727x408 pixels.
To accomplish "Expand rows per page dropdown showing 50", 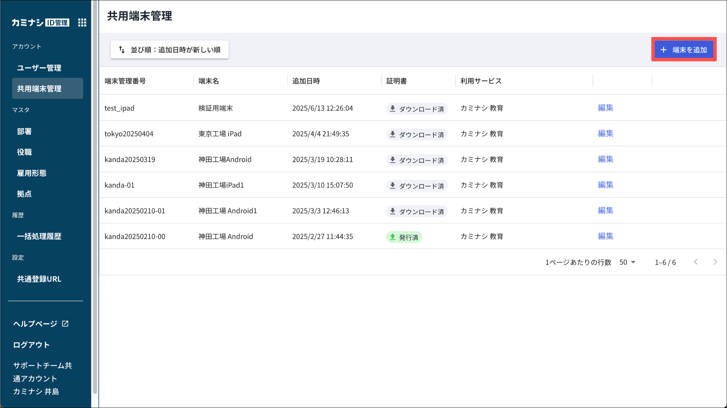I will click(628, 262).
